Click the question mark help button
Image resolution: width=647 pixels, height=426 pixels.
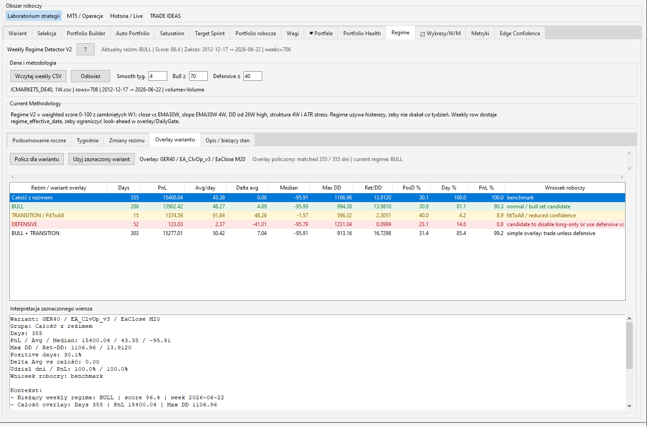[x=85, y=50]
